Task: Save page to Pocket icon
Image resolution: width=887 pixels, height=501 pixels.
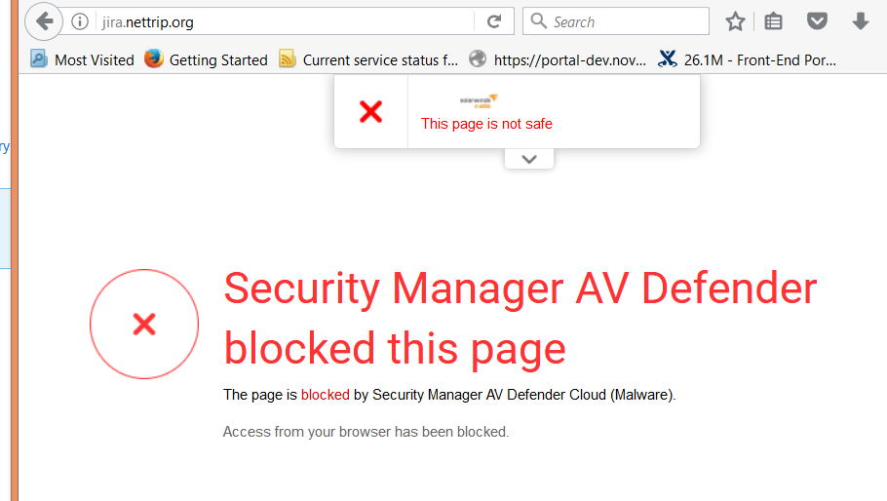Action: tap(817, 21)
